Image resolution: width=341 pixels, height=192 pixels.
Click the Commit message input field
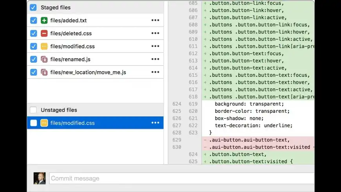(180, 178)
